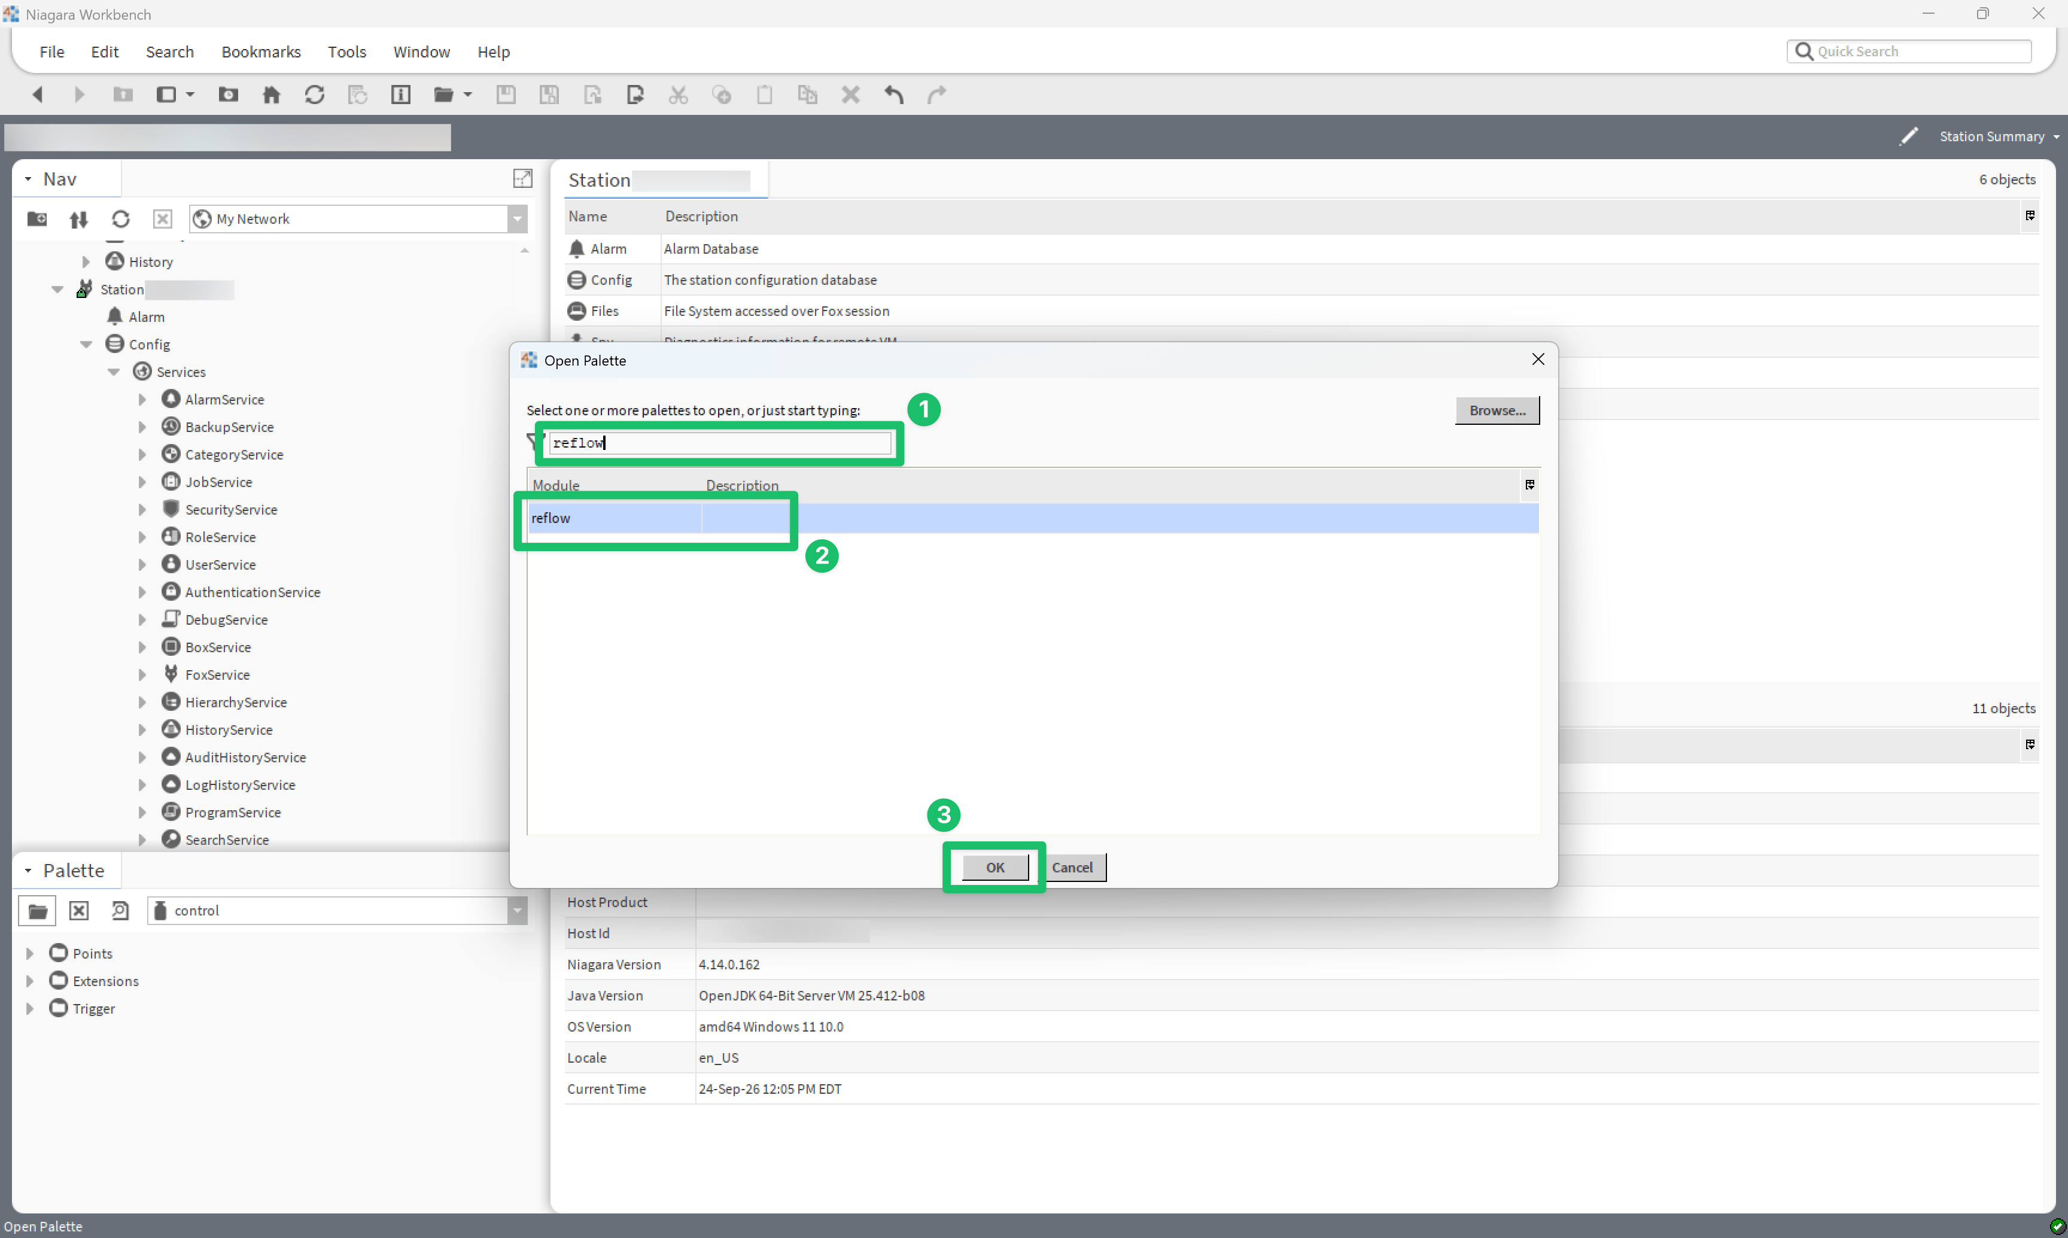Click the Cut scissors toolbar icon
Viewport: 2068px width, 1238px height.
tap(678, 95)
